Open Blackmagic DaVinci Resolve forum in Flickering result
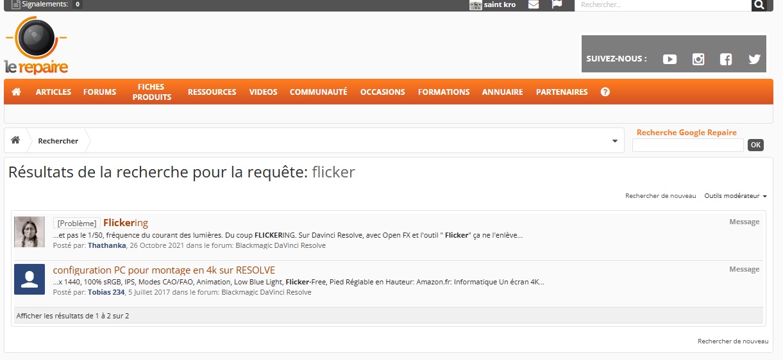The image size is (783, 360). coord(281,245)
